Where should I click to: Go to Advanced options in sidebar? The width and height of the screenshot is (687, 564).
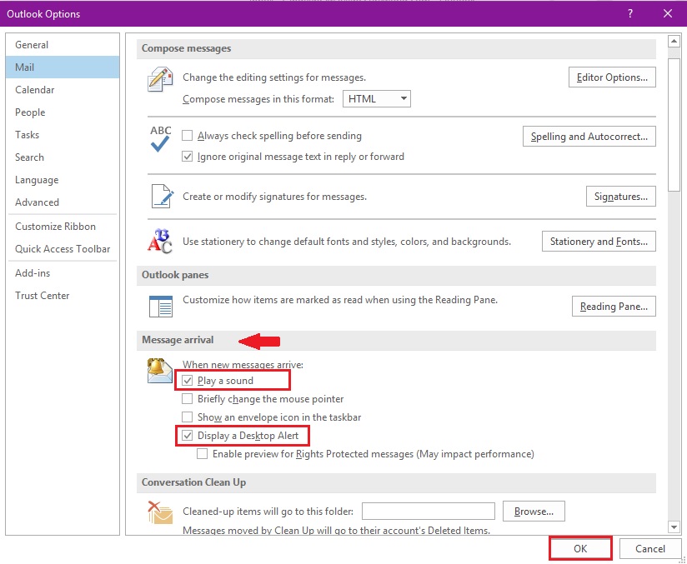(38, 202)
